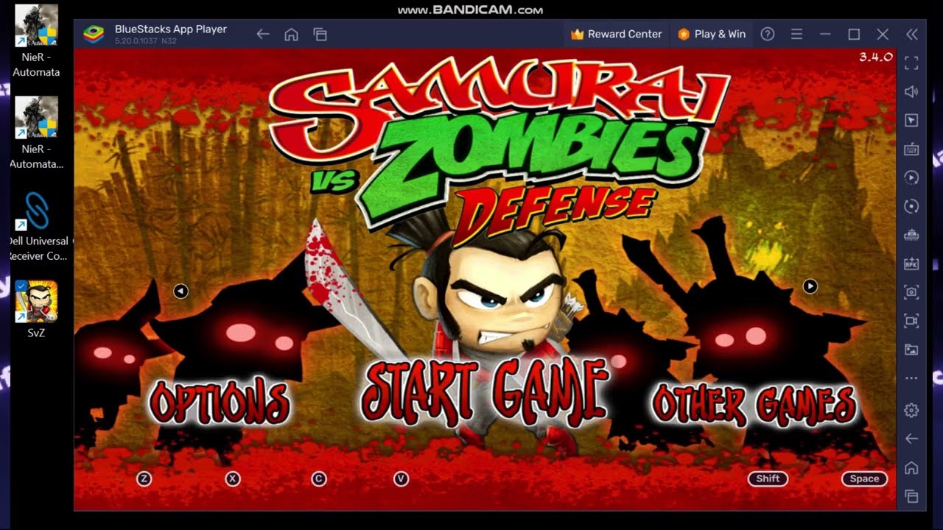Take a screenshot using the camera icon
The height and width of the screenshot is (530, 943).
(x=911, y=291)
